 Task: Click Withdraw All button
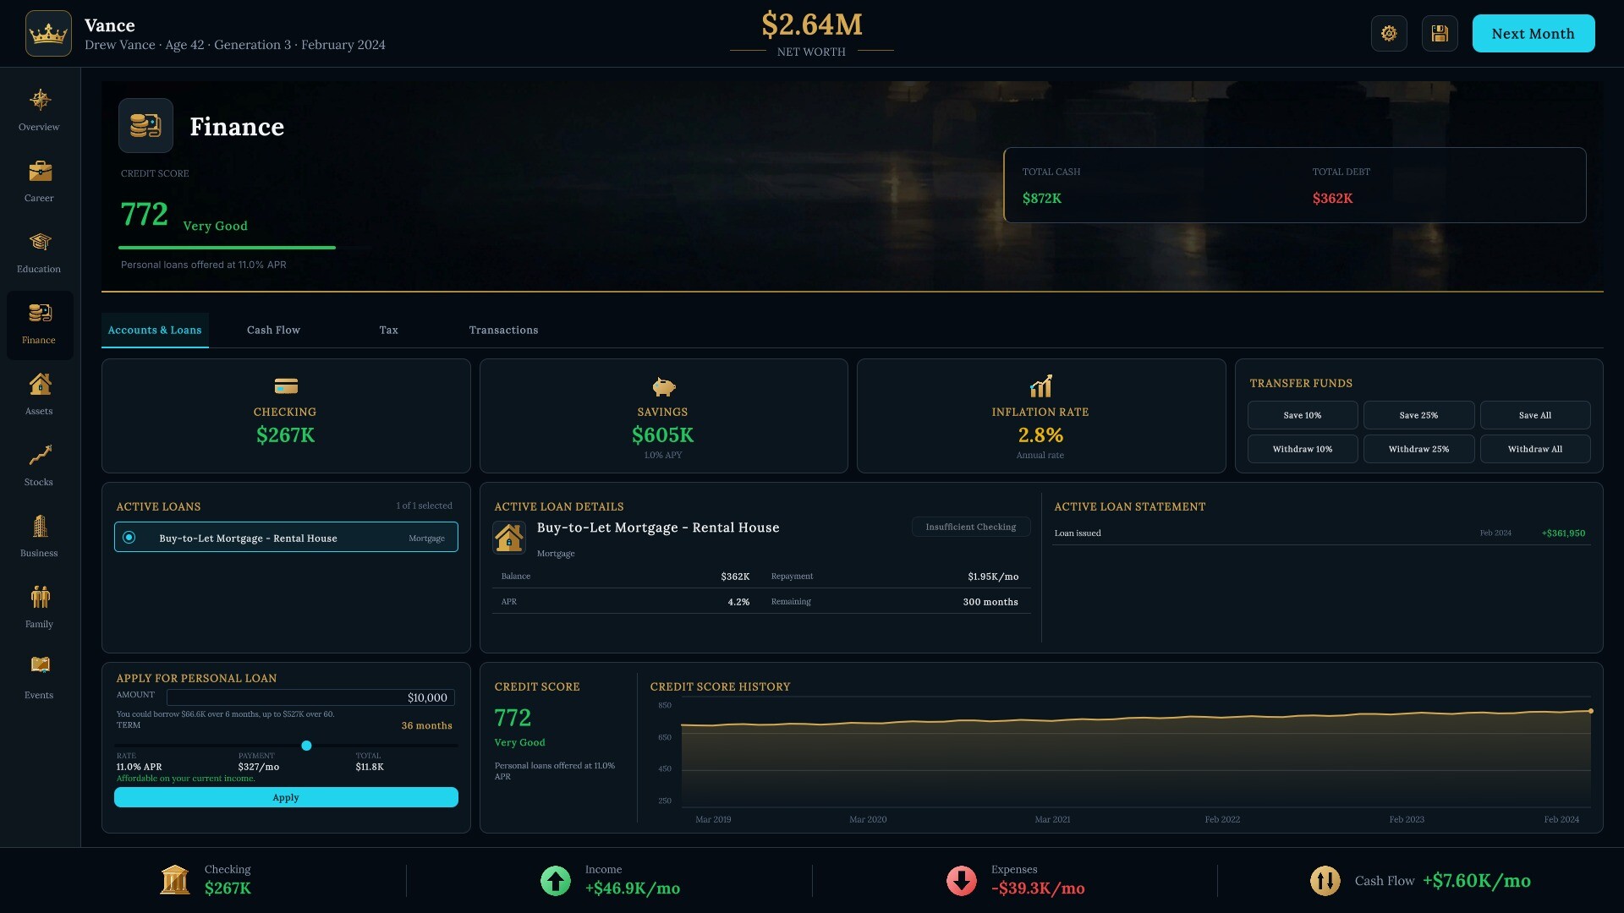1534,449
